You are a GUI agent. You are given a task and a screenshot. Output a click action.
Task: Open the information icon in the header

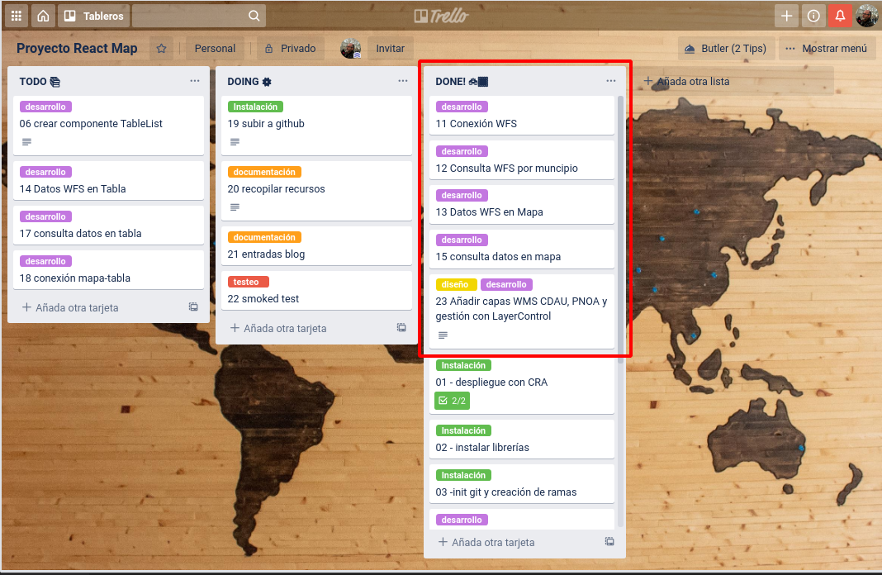pos(813,15)
